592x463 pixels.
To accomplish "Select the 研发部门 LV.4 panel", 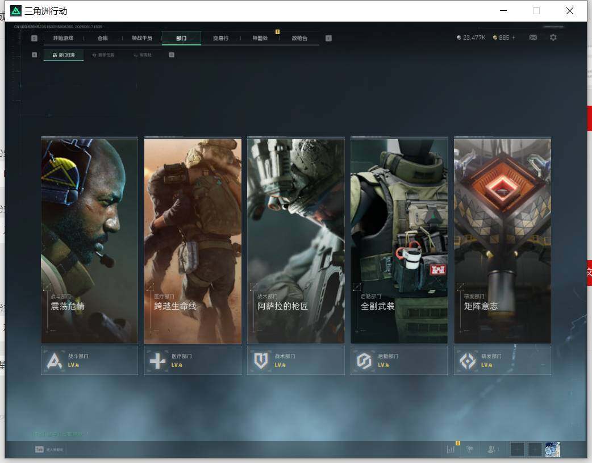I will 503,361.
